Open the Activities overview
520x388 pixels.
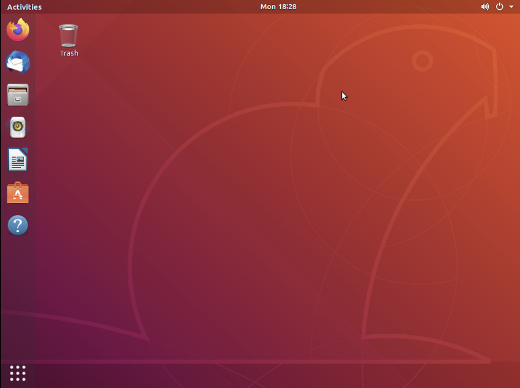(24, 7)
